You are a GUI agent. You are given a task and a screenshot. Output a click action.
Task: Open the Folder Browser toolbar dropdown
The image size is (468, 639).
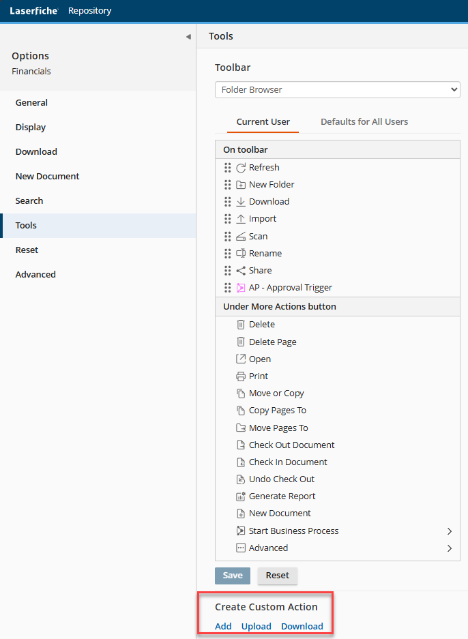click(x=337, y=90)
